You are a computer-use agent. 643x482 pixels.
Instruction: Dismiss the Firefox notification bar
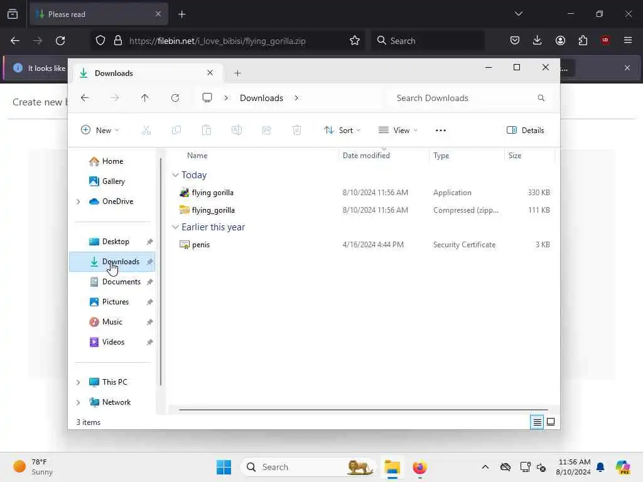click(627, 68)
